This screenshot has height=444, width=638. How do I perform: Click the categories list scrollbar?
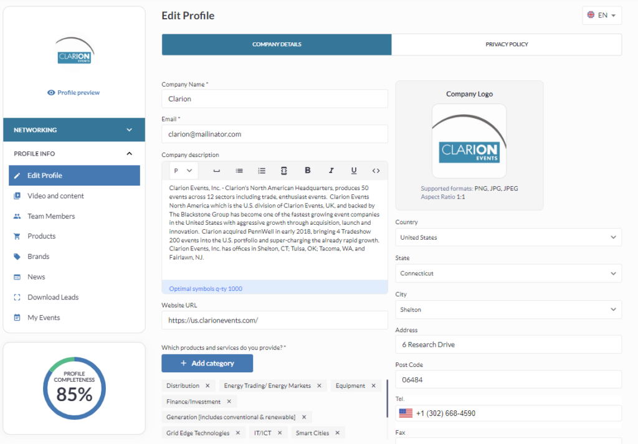[387, 399]
